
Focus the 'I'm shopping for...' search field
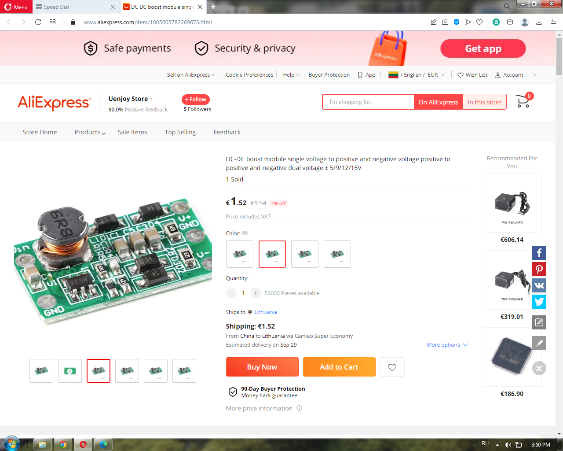click(x=368, y=102)
